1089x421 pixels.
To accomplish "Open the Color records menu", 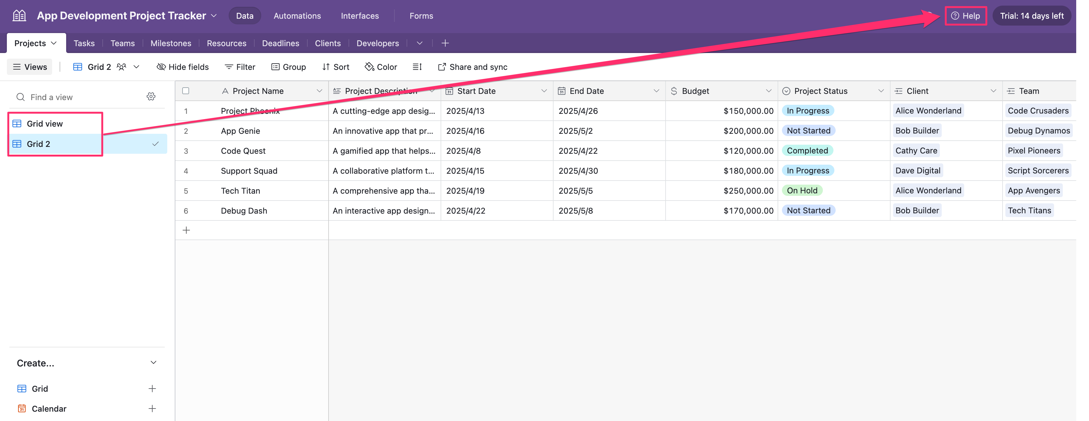I will 380,67.
